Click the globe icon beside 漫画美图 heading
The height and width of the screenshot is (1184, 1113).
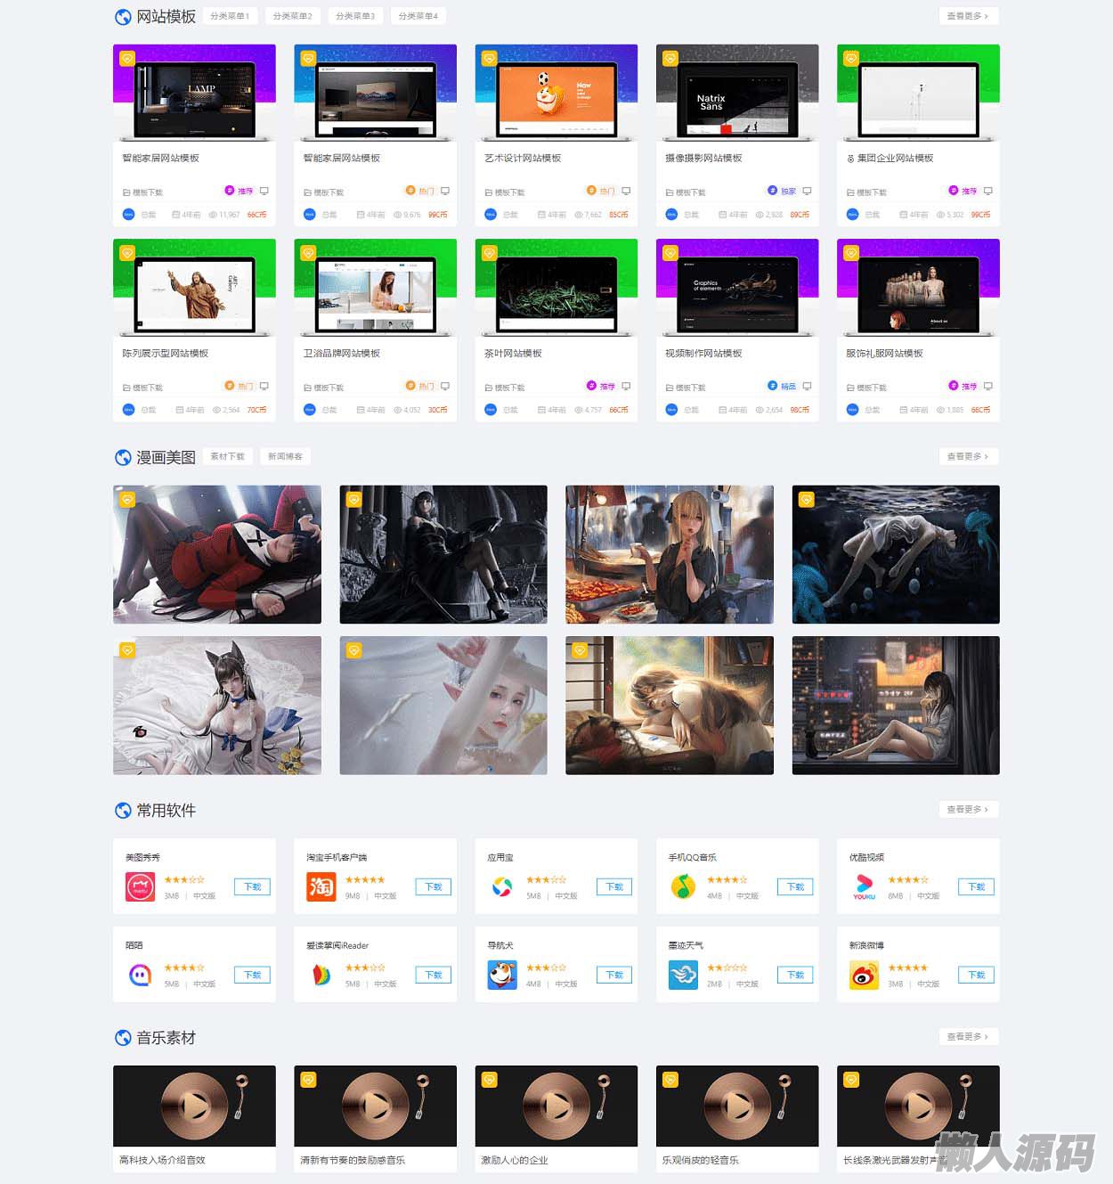pyautogui.click(x=123, y=458)
